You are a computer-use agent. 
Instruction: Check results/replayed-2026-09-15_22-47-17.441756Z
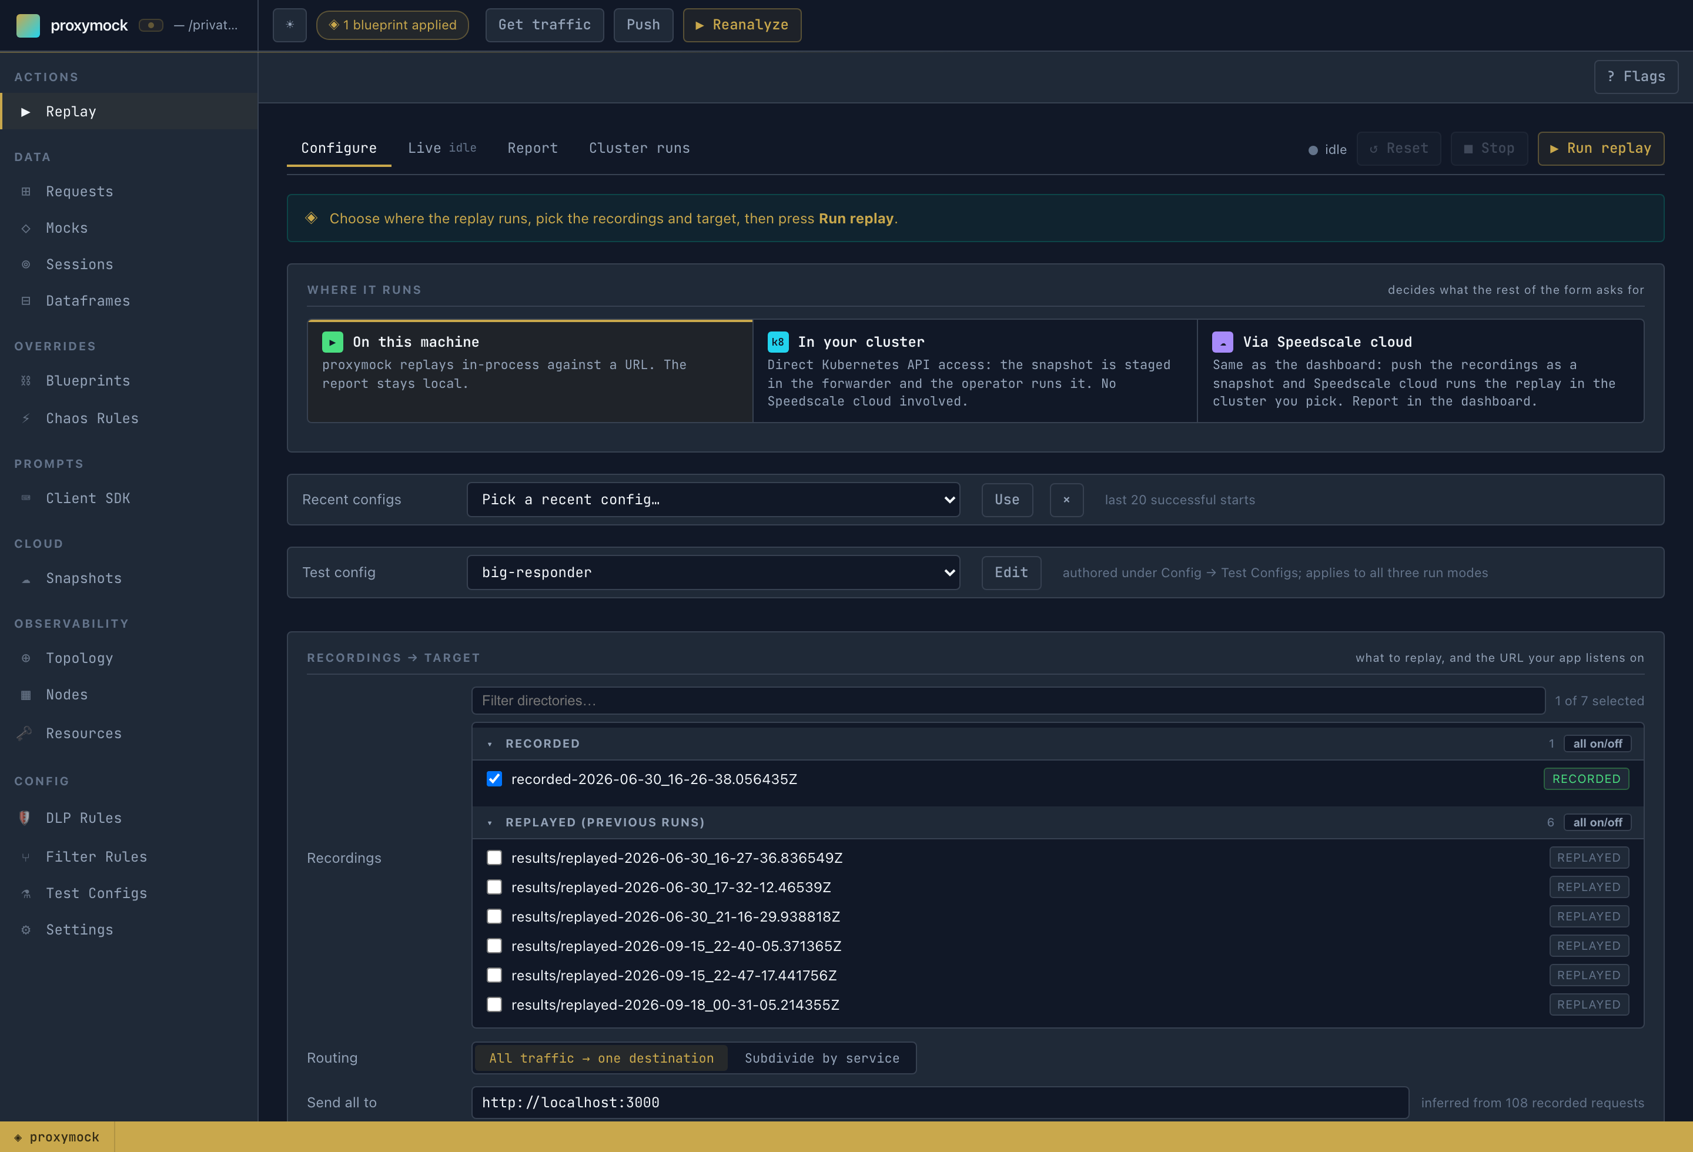(494, 975)
